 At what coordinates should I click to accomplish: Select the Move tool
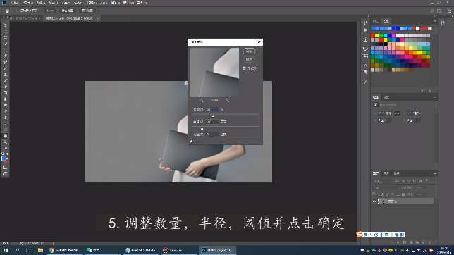5,25
